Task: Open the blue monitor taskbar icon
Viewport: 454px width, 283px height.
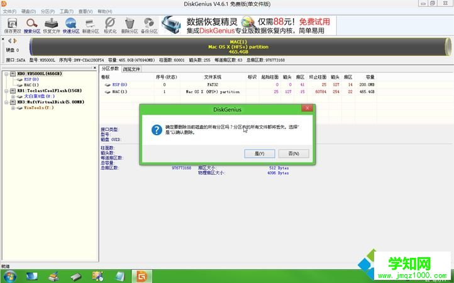Action: (32, 276)
